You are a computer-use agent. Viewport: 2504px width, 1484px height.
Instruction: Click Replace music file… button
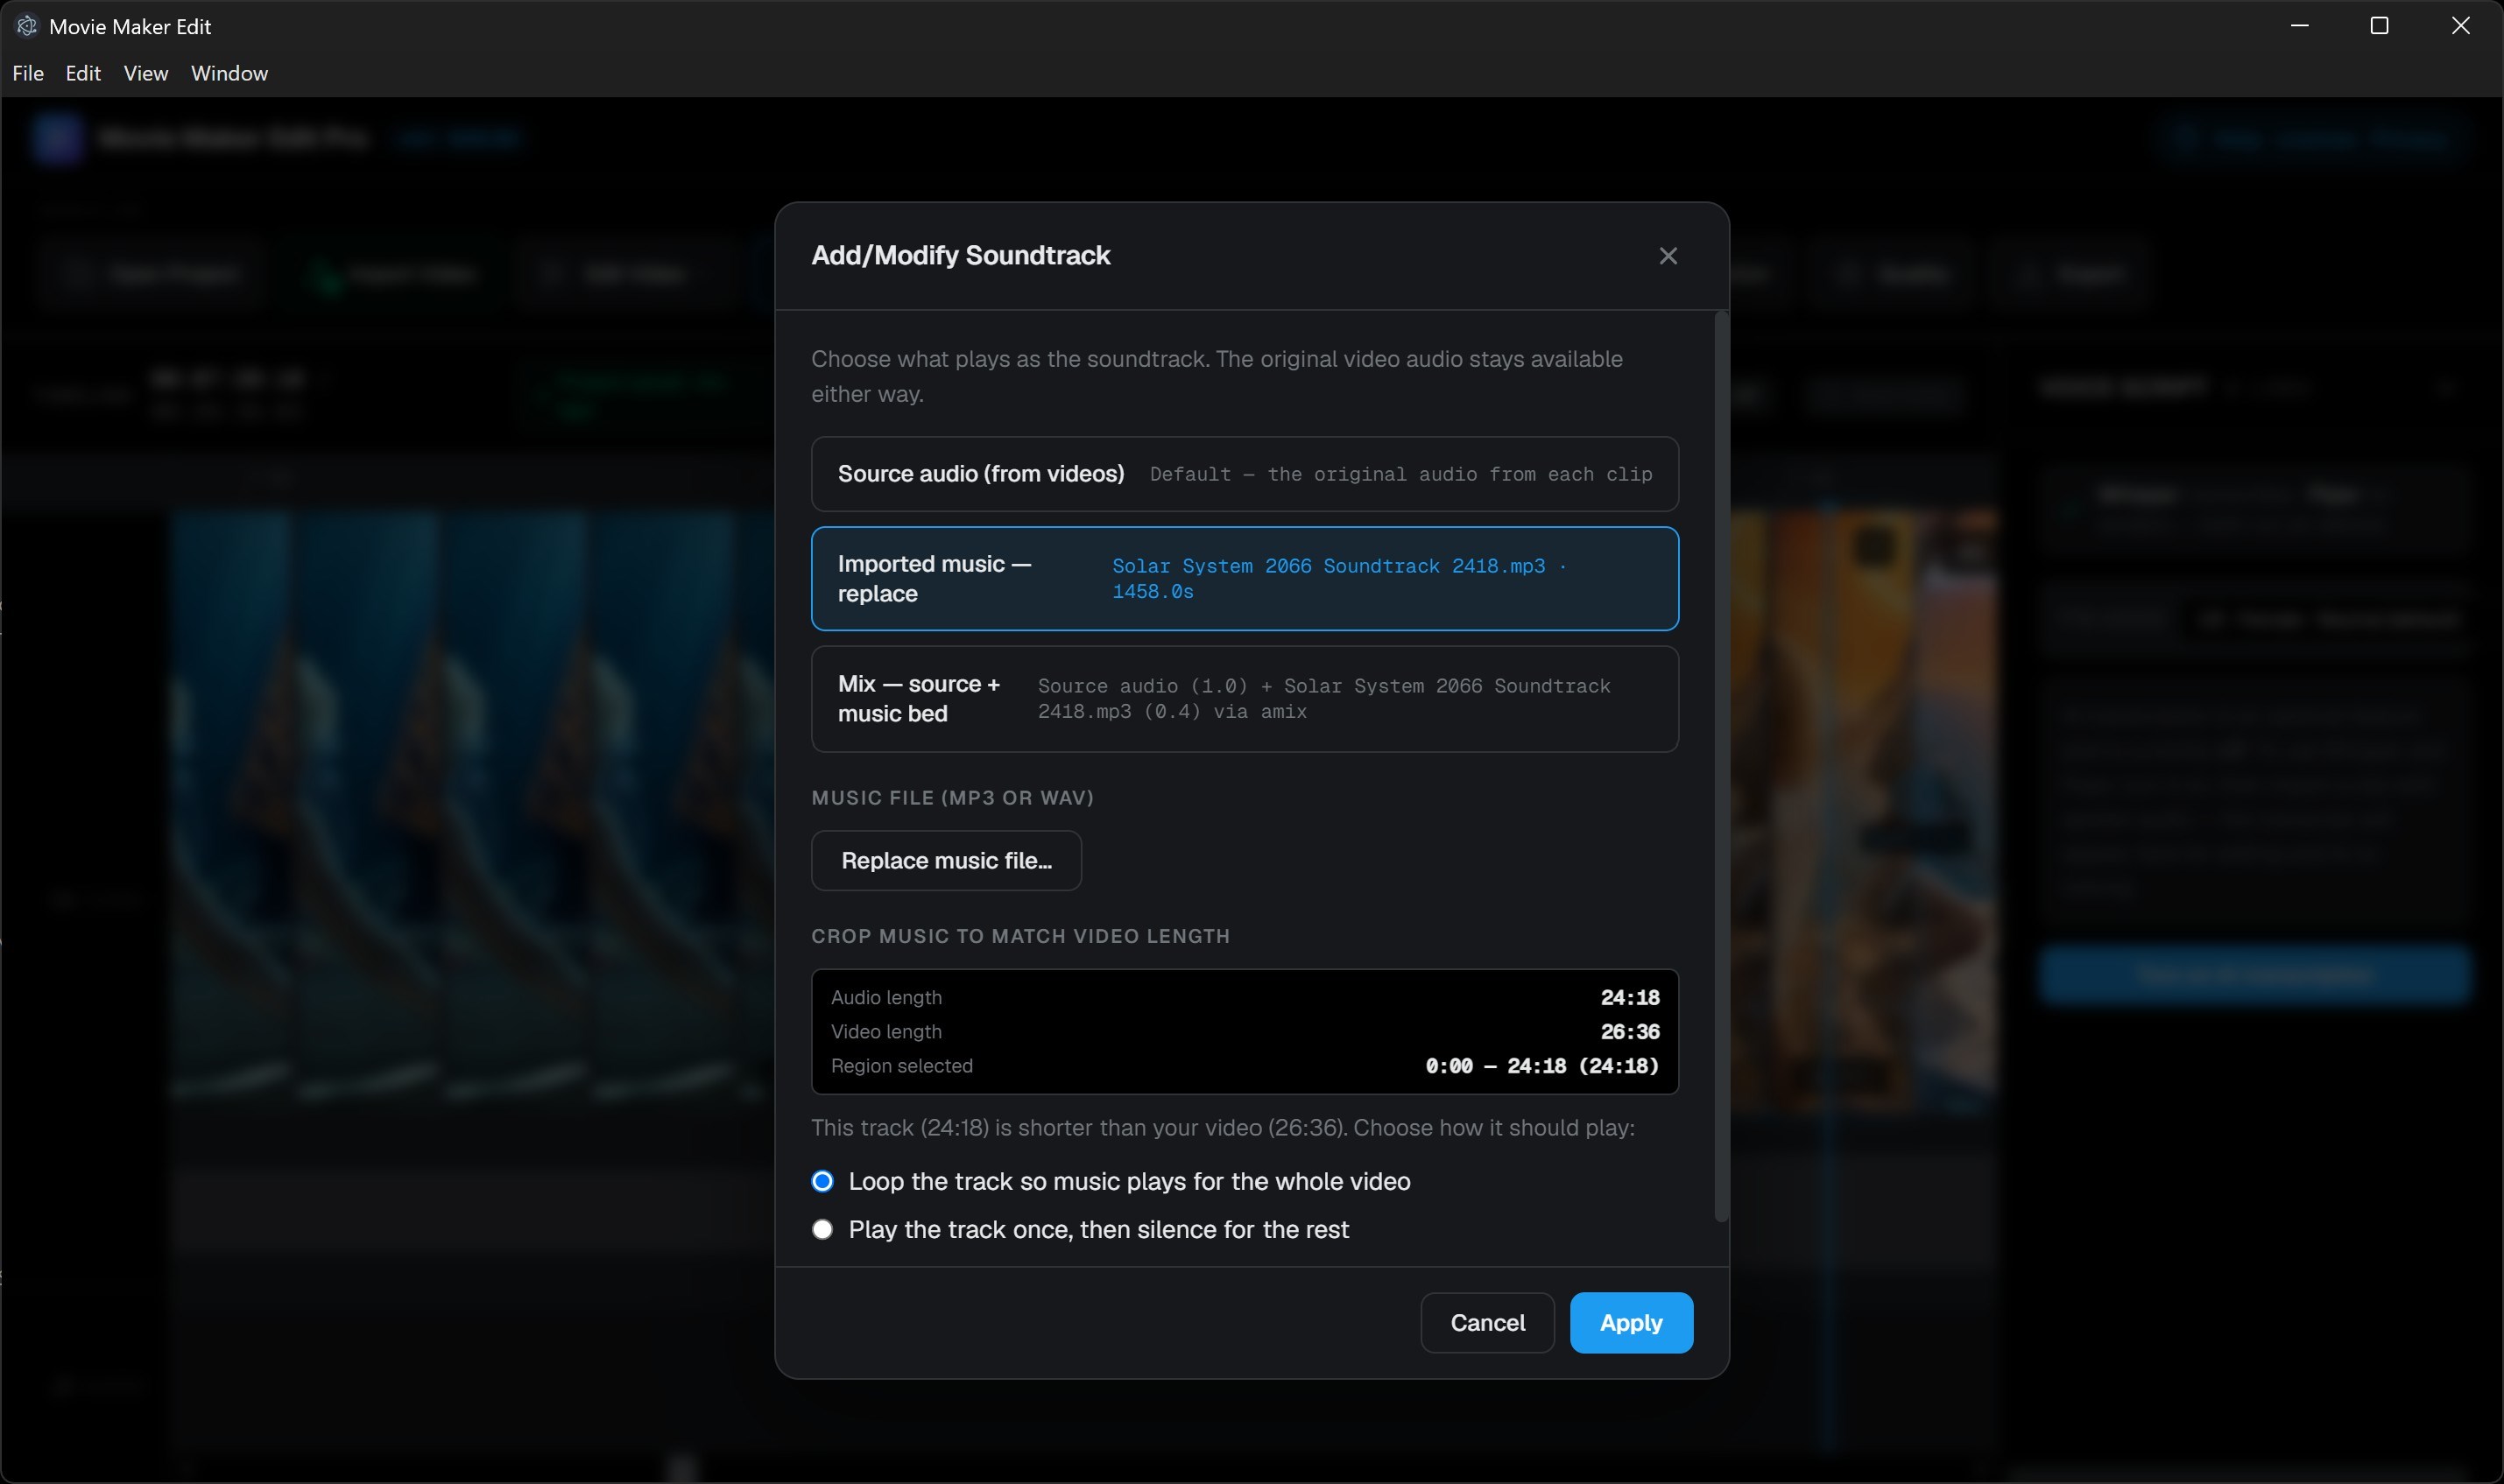pyautogui.click(x=947, y=861)
